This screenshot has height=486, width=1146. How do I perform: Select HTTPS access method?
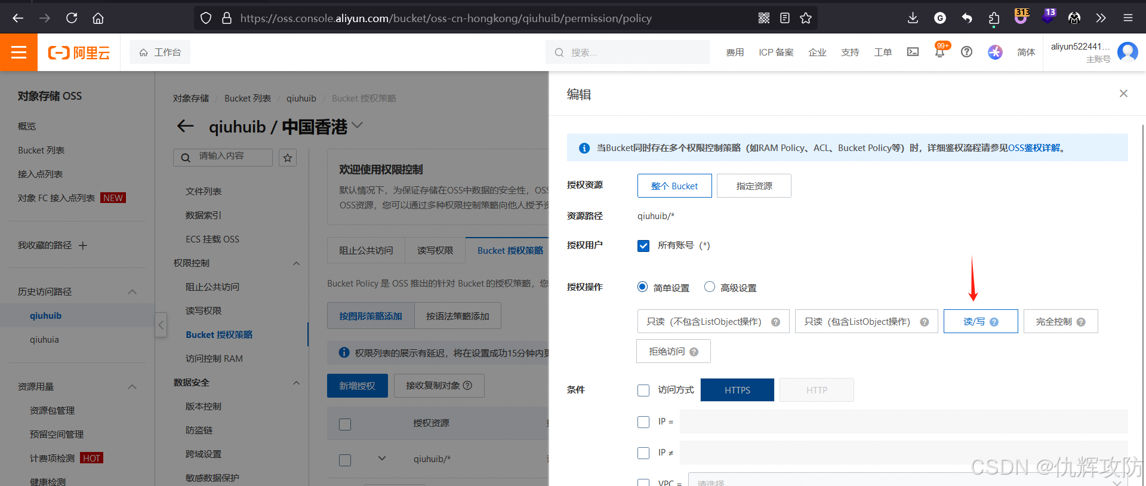(737, 390)
